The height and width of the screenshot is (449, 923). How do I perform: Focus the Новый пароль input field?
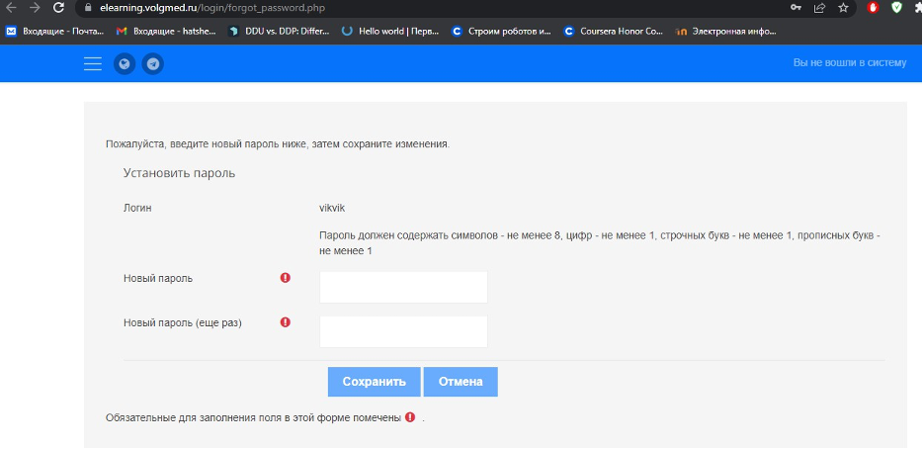[403, 287]
